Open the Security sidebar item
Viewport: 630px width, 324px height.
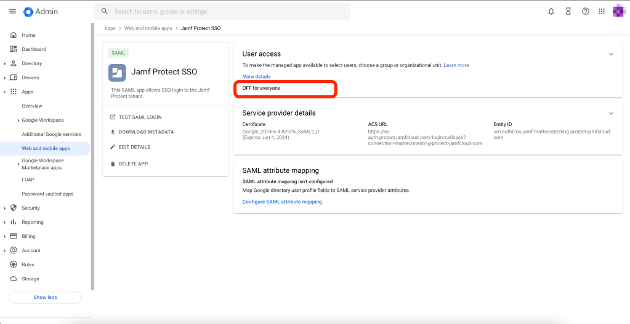(30, 208)
